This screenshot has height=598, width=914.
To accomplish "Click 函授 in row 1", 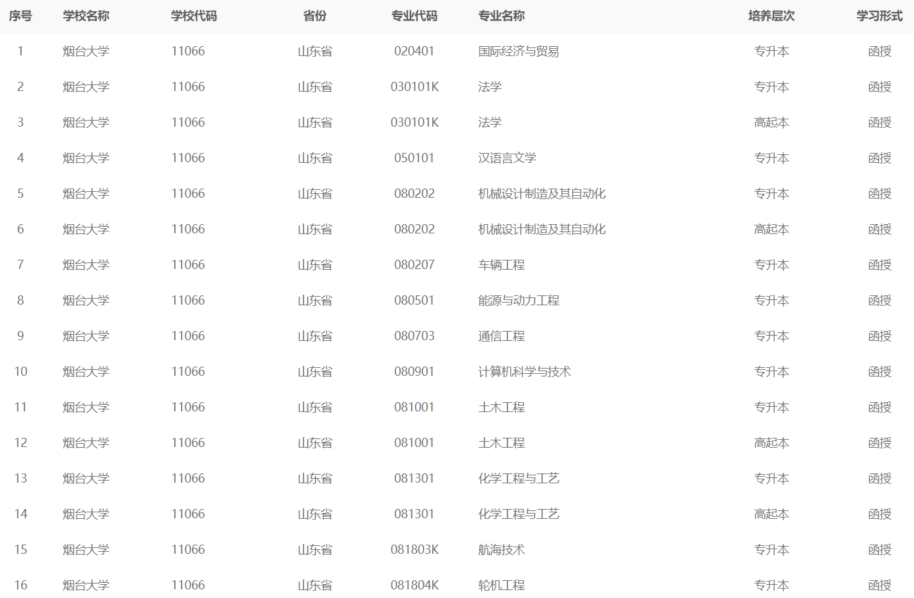I will tap(880, 51).
